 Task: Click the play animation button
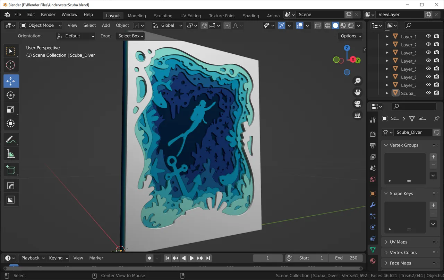pos(191,258)
